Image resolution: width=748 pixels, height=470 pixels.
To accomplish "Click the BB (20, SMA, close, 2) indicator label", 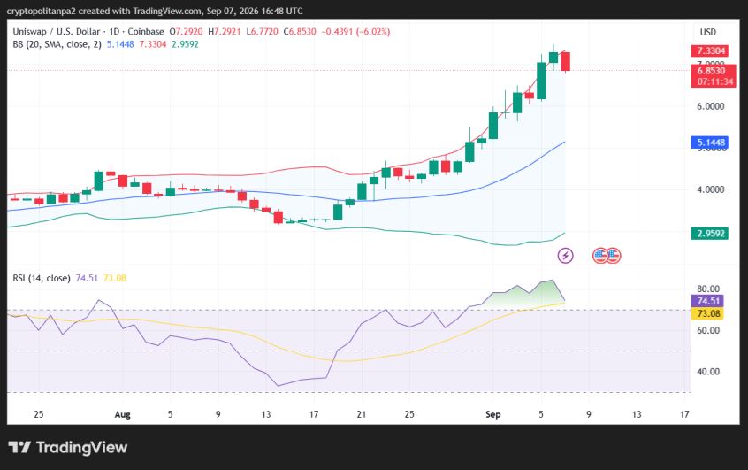I will [57, 44].
